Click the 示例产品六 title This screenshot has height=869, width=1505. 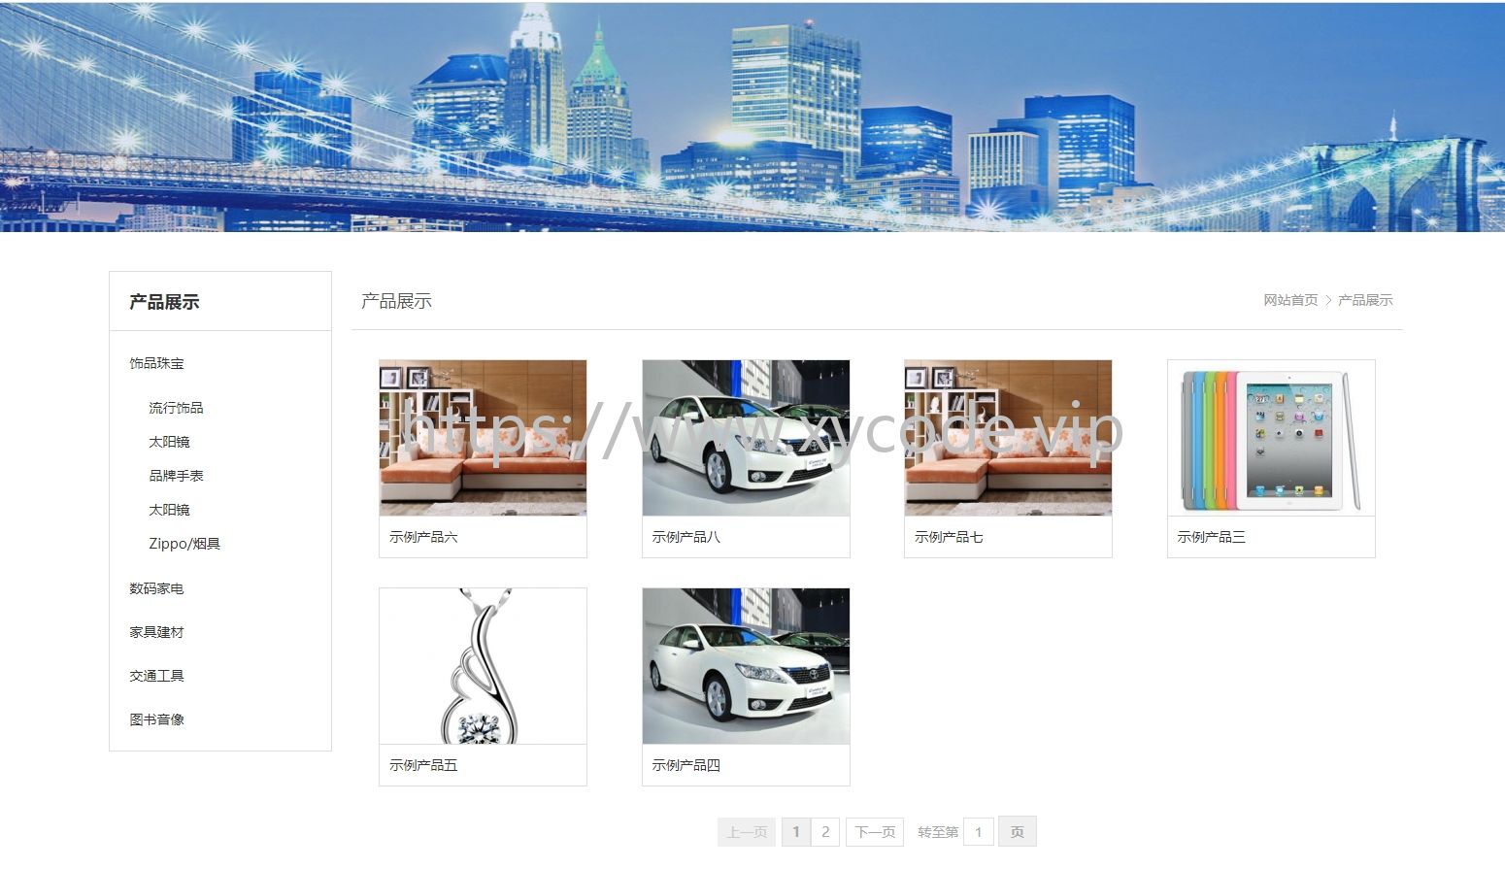point(423,537)
